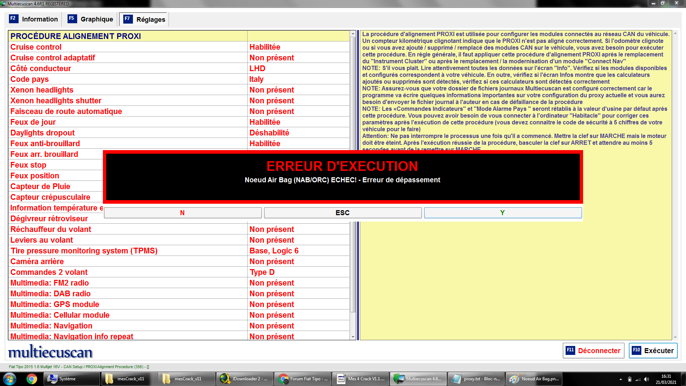
Task: Click the F2 Information tab icon
Action: click(13, 19)
